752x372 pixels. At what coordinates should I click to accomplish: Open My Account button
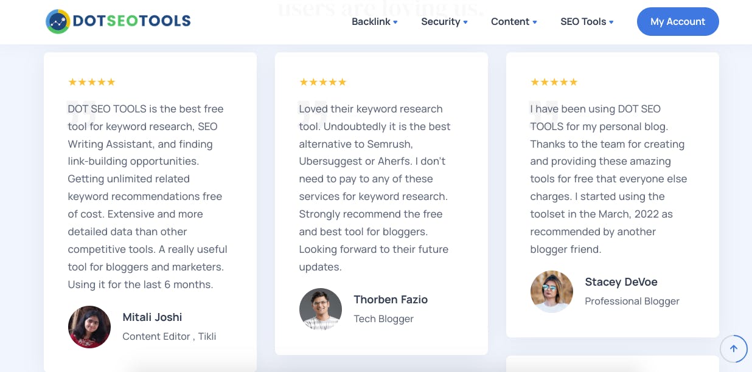tap(678, 21)
